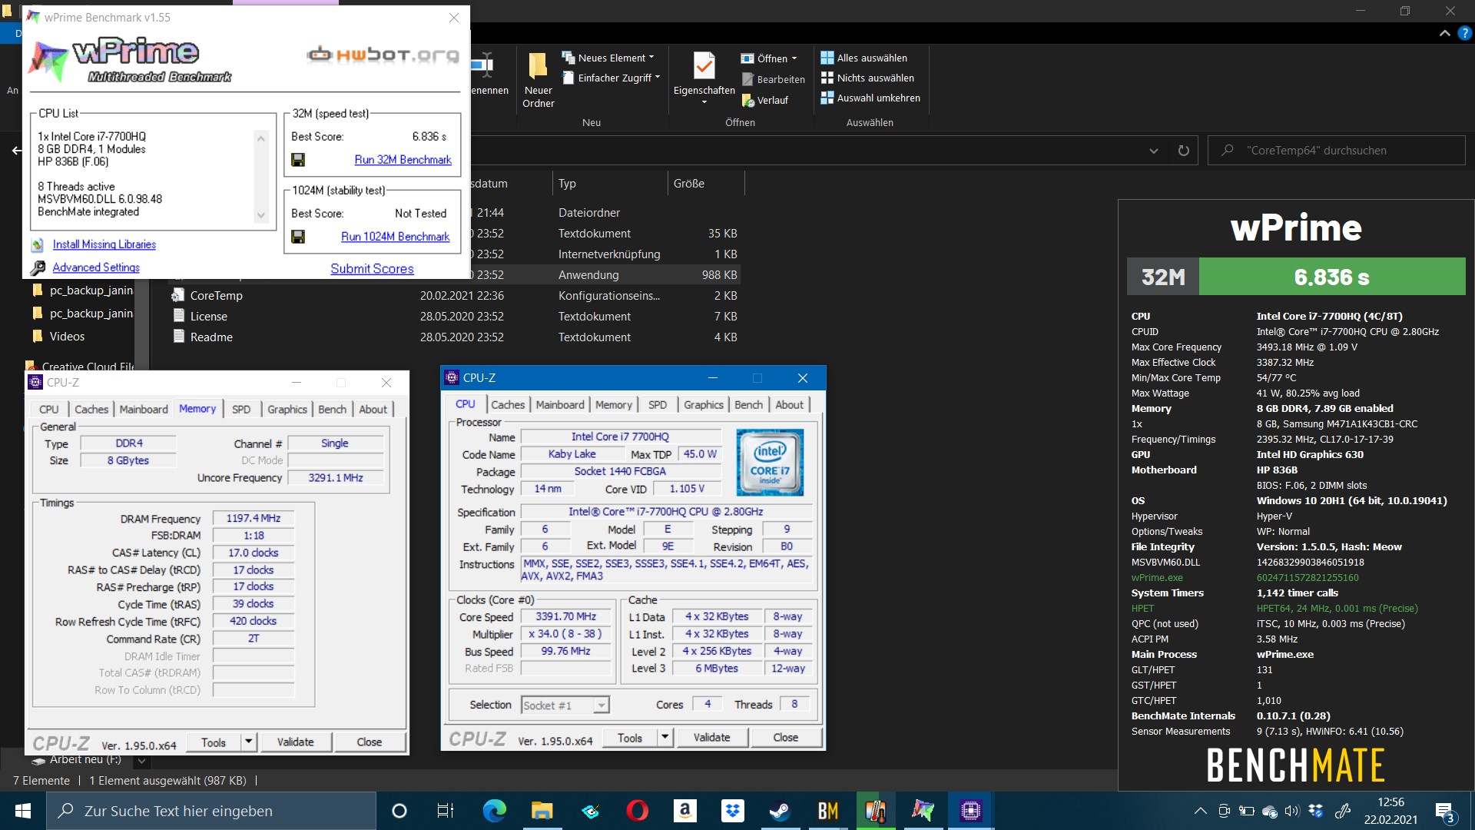The image size is (1475, 830).
Task: Open Steam from the taskbar
Action: click(780, 811)
